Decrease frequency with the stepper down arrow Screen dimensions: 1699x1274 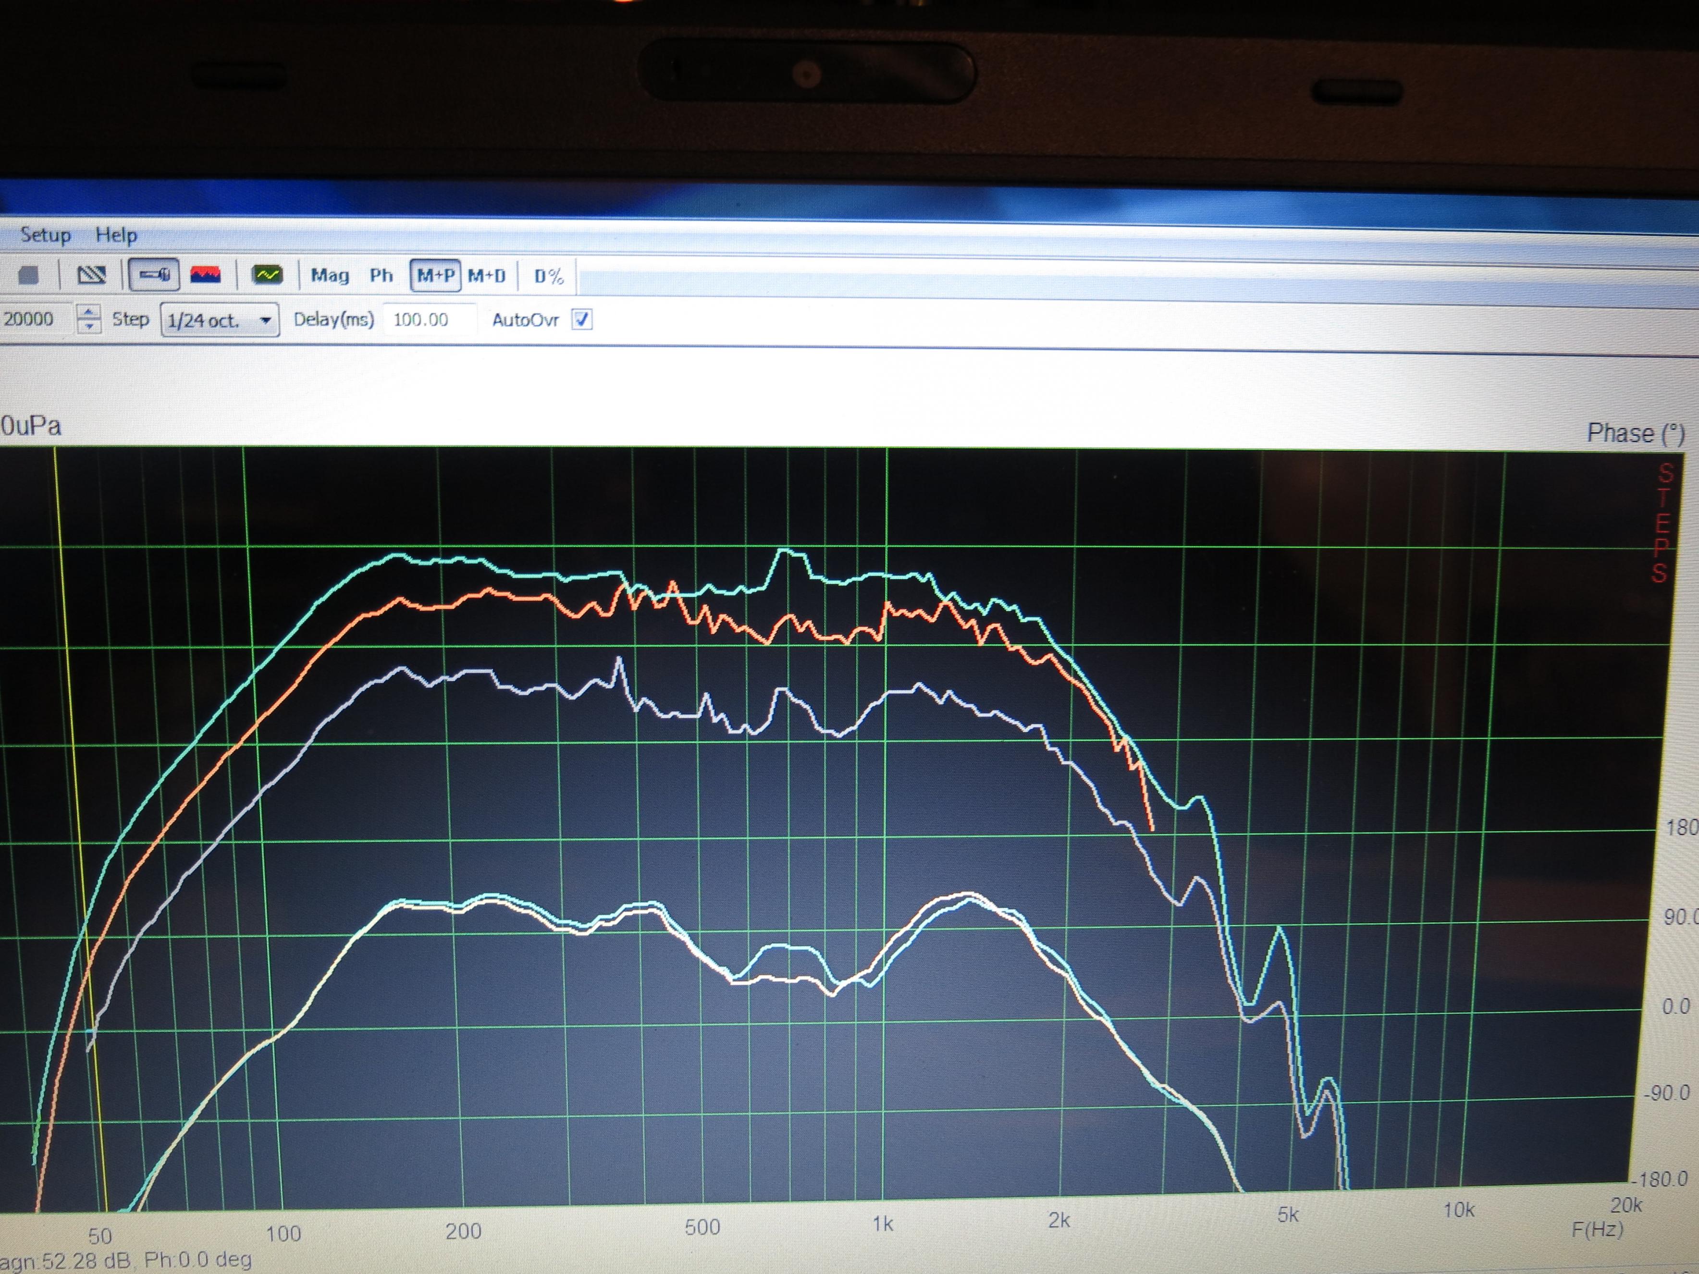click(89, 326)
